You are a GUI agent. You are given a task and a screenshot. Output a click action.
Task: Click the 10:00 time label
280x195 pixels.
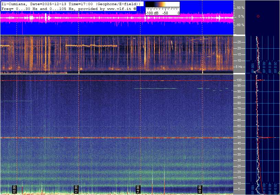pos(14,189)
